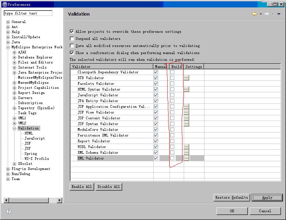Image resolution: width=286 pixels, height=220 pixels.
Task: Click the Restore Defaults button
Action: (232, 197)
